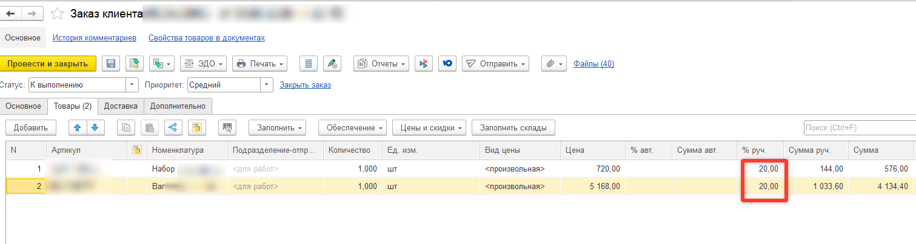Switch to the Основное tab below status

(x=23, y=106)
